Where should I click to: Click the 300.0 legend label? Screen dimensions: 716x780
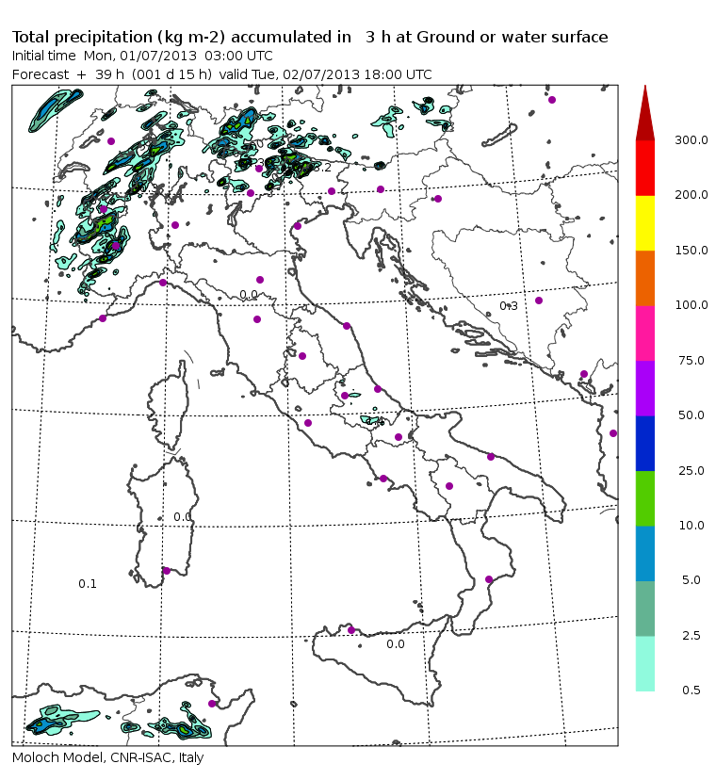(692, 140)
